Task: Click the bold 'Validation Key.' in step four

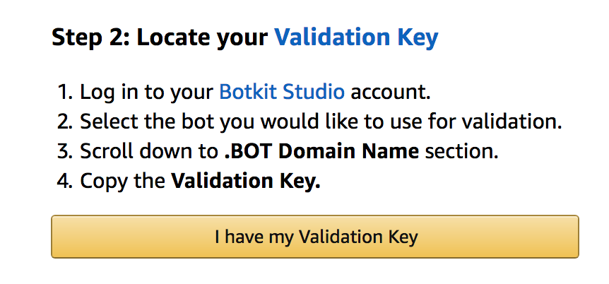Action: [246, 181]
